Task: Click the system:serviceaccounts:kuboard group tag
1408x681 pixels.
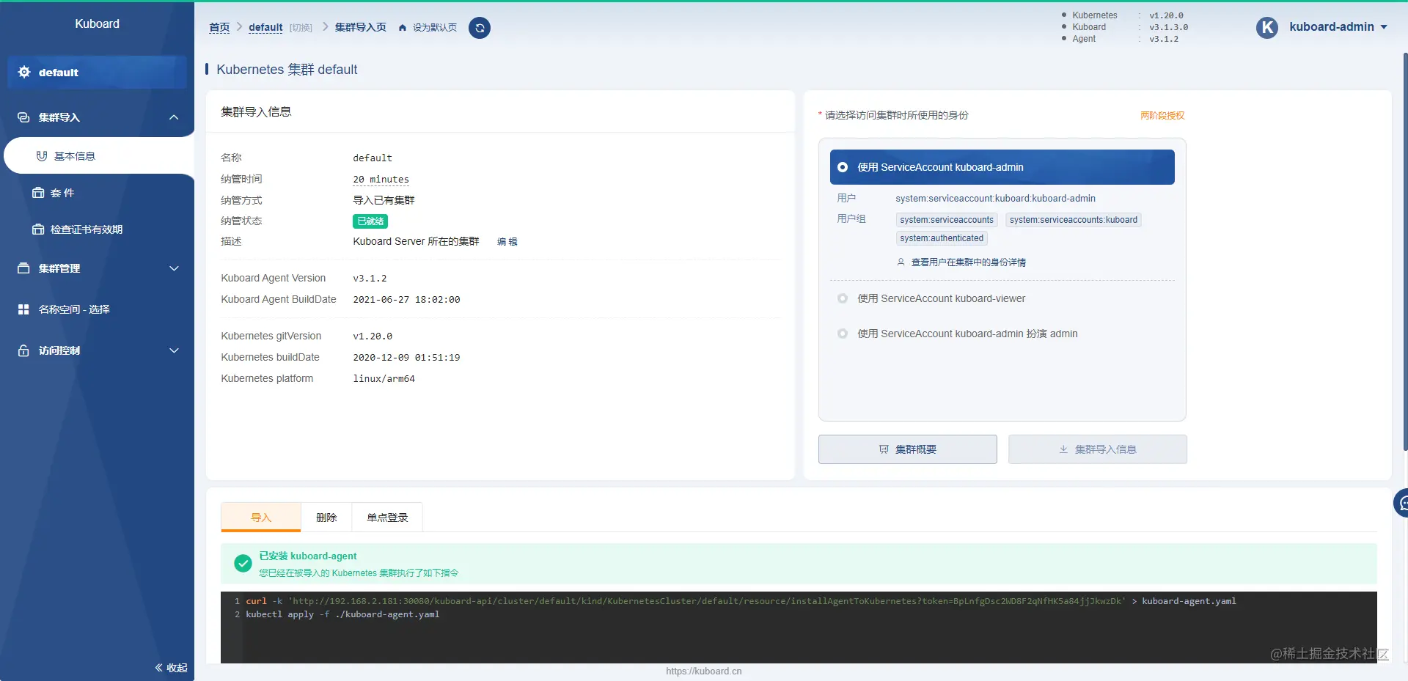Action: [1074, 220]
